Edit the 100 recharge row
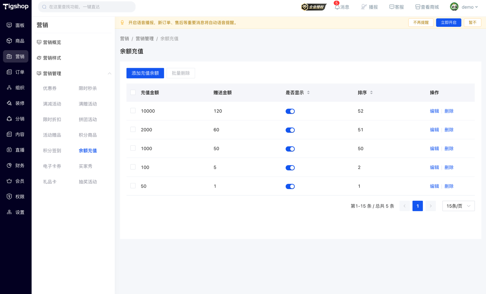This screenshot has height=294, width=486. 434,167
